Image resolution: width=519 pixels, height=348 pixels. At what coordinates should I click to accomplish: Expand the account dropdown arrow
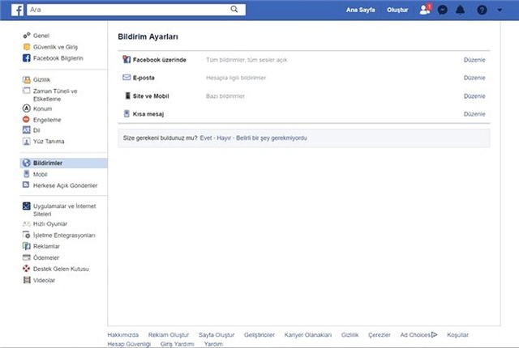[x=500, y=10]
